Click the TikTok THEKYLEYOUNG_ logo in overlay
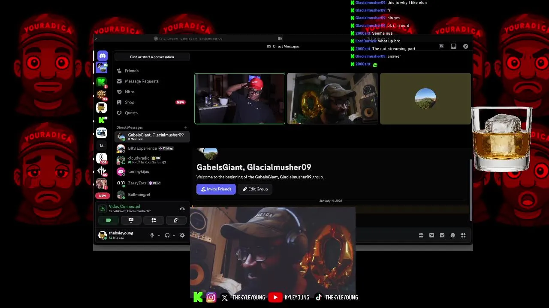Viewport: 549px width, 308px height. [319, 297]
